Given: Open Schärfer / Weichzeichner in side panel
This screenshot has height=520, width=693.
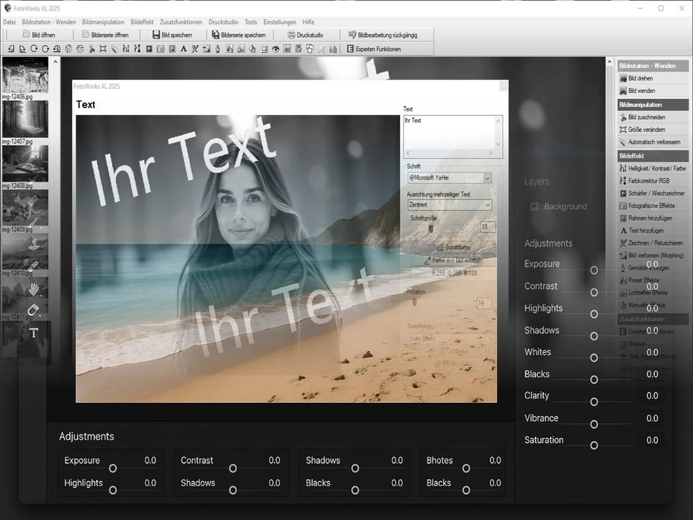Looking at the screenshot, I should [653, 194].
